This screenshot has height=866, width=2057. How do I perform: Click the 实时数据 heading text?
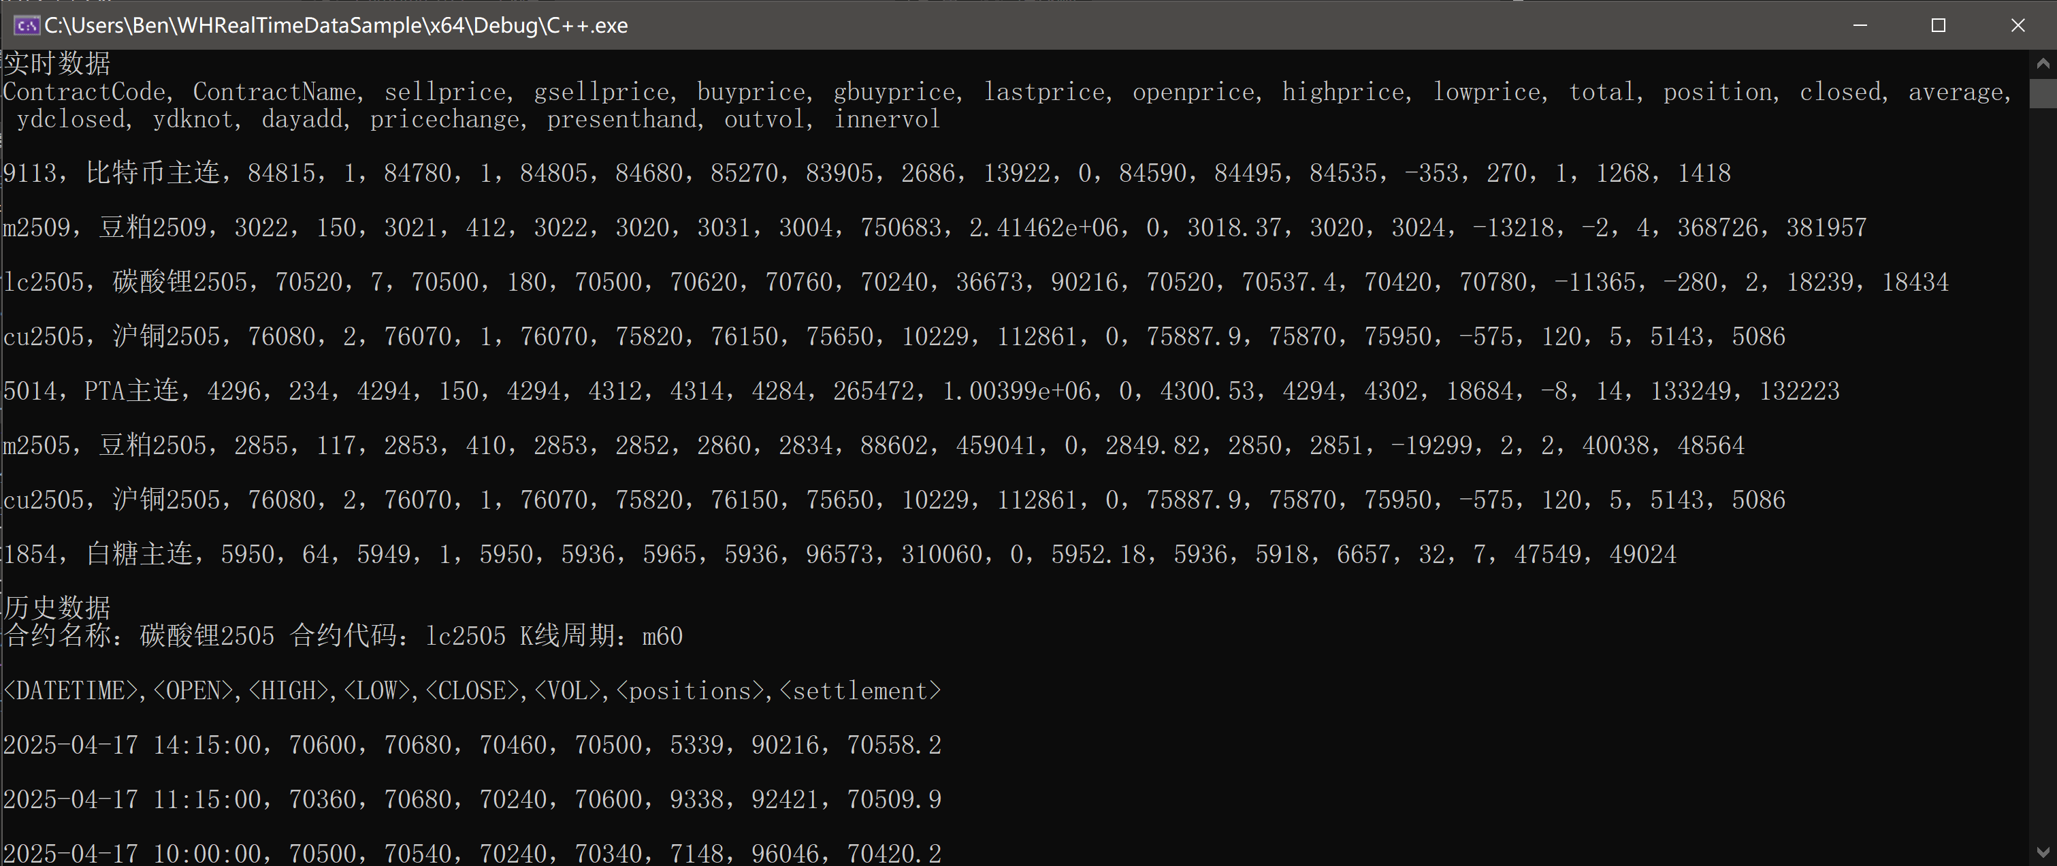point(56,63)
